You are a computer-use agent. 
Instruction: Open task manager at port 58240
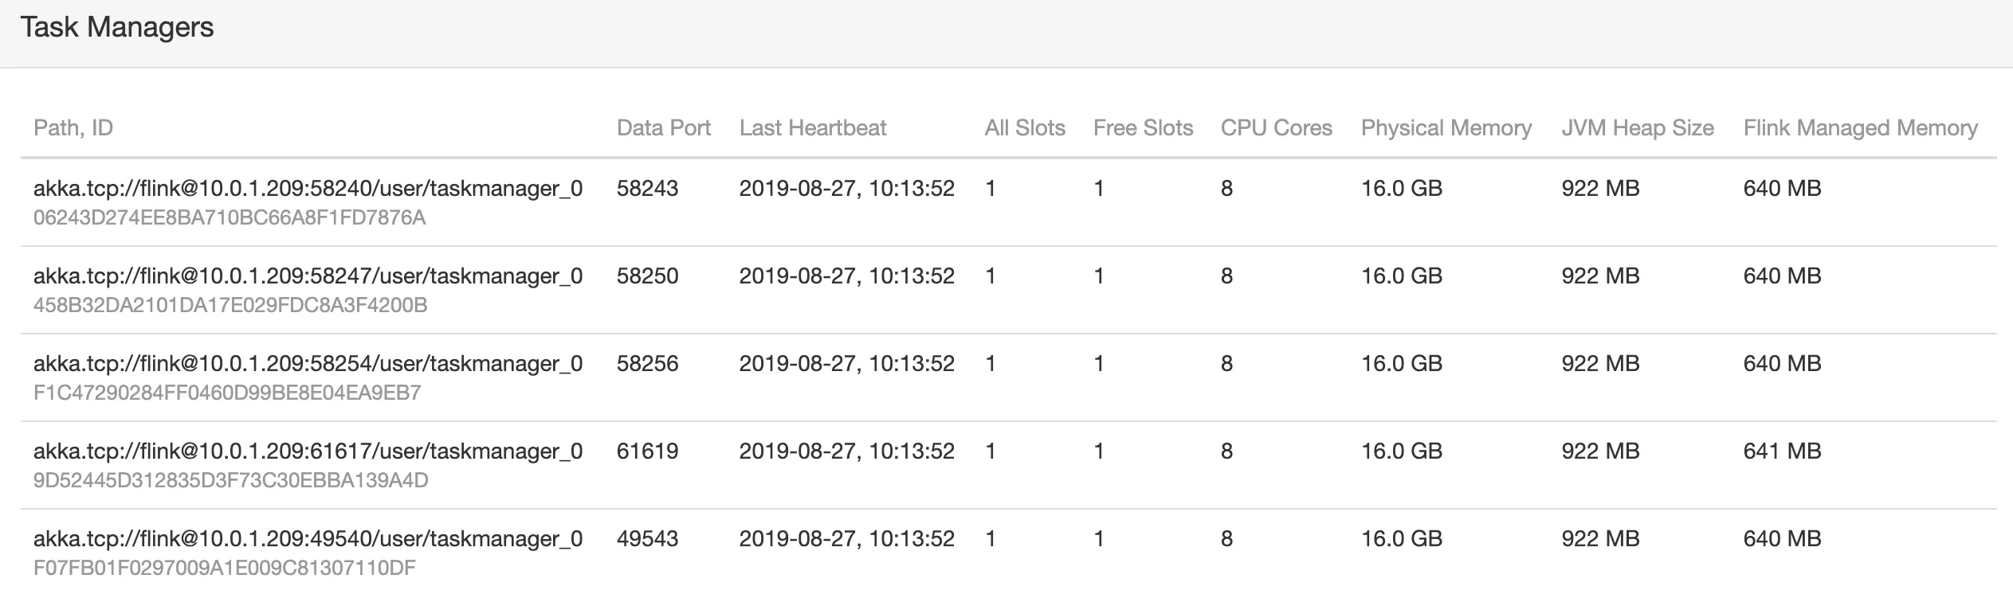[308, 189]
